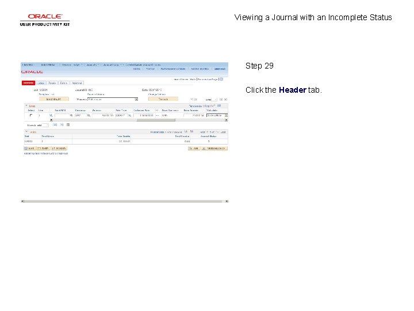The height and width of the screenshot is (311, 414).
Task: Click the lookup icon beside the Rate Type field
Action: [129, 116]
